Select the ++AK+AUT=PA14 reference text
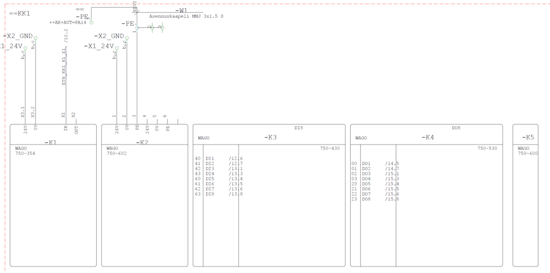The width and height of the screenshot is (550, 273). pos(68,23)
